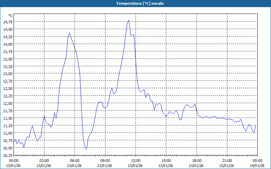Click the 18:00 time axis label

pyautogui.click(x=196, y=161)
